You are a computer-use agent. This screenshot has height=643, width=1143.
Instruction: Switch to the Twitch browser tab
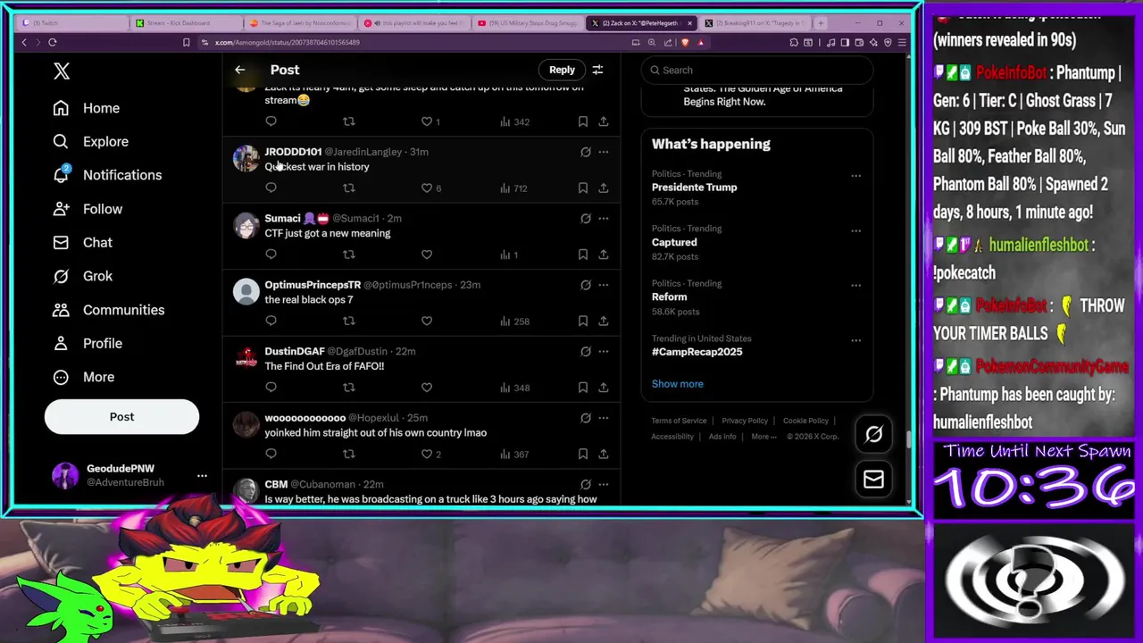(x=71, y=23)
